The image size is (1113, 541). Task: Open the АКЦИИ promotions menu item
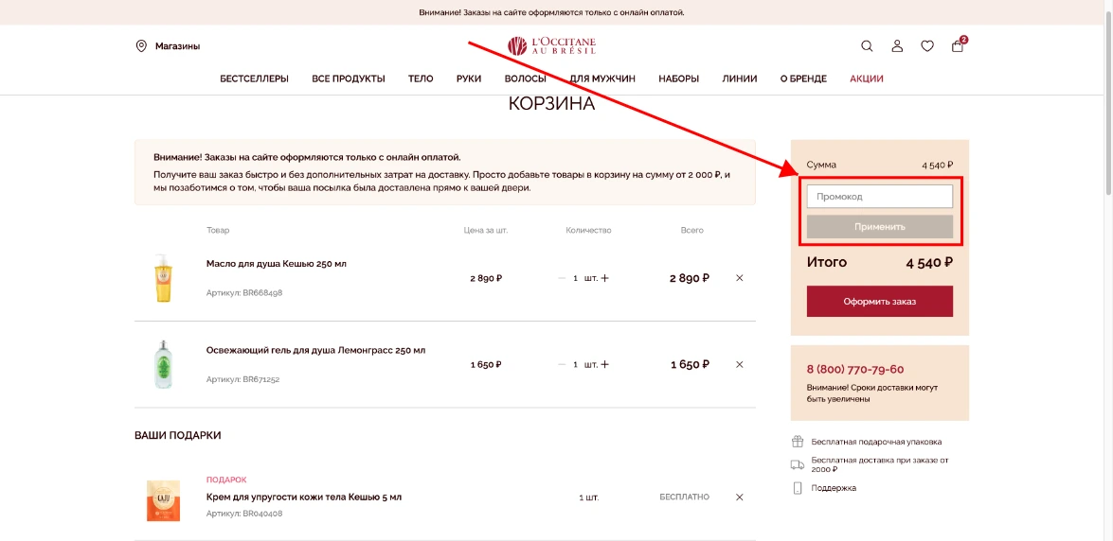point(867,79)
